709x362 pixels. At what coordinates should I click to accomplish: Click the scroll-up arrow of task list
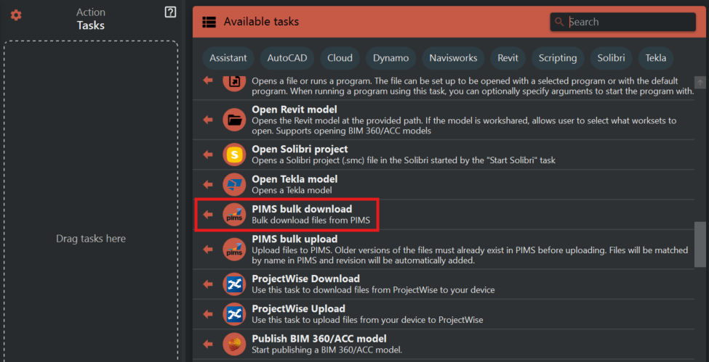tap(700, 82)
